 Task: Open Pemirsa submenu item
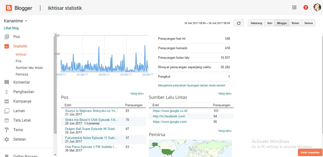(x=22, y=75)
